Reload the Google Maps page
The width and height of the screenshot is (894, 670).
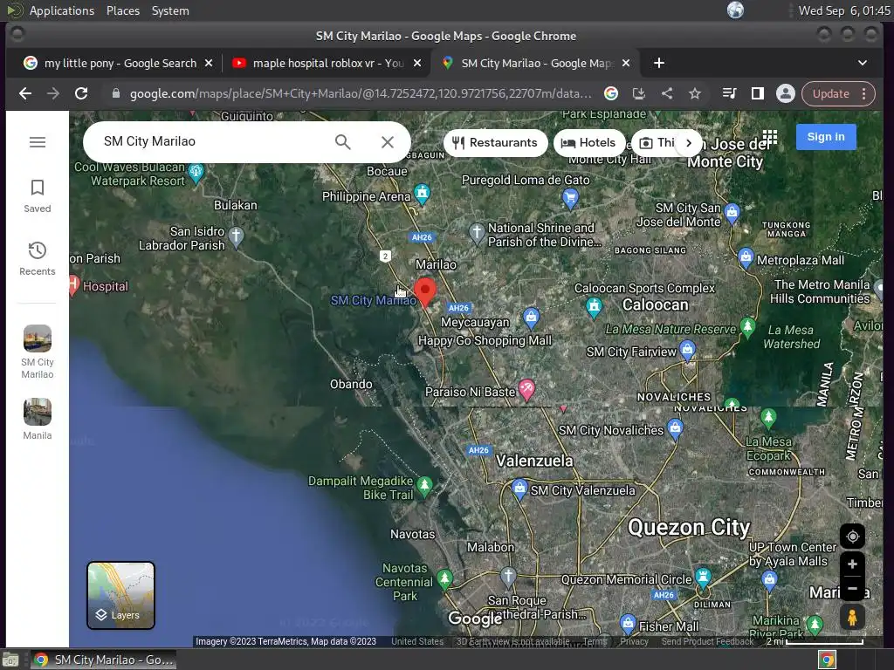coord(81,93)
